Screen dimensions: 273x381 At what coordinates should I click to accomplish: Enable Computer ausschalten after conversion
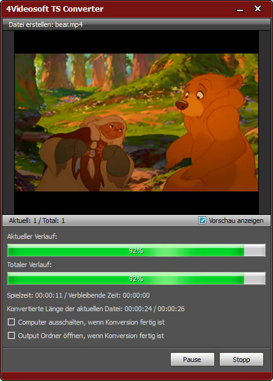point(11,322)
